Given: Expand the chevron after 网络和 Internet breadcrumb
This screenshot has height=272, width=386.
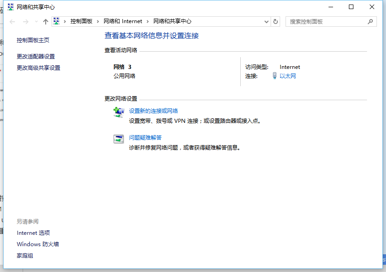Looking at the screenshot, I should click(x=148, y=22).
